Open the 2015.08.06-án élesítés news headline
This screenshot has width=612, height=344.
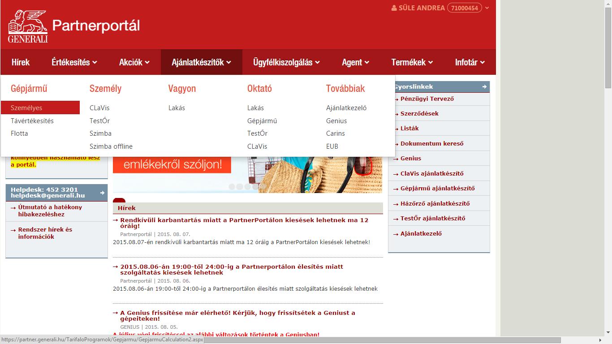point(232,270)
